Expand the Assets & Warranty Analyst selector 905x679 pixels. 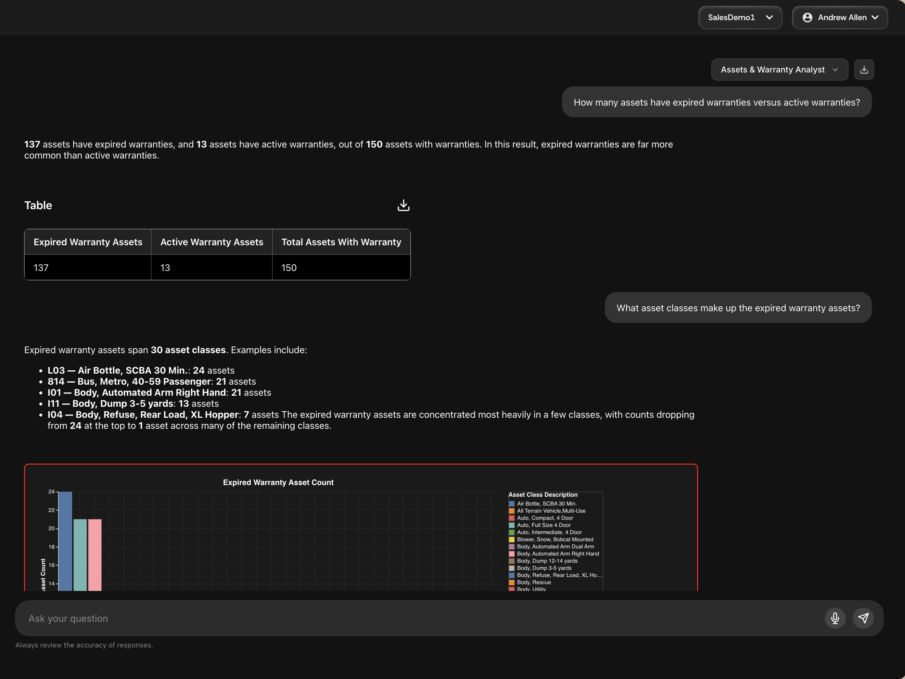coord(779,70)
